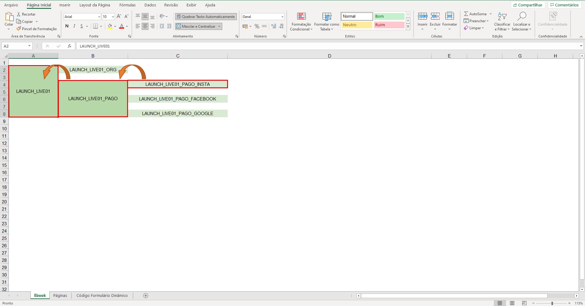Expand the formula bar
Image resolution: width=585 pixels, height=306 pixels.
click(x=581, y=46)
